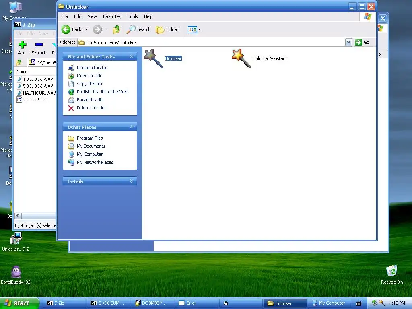
Task: Click the red X delete icon
Action: click(x=71, y=108)
